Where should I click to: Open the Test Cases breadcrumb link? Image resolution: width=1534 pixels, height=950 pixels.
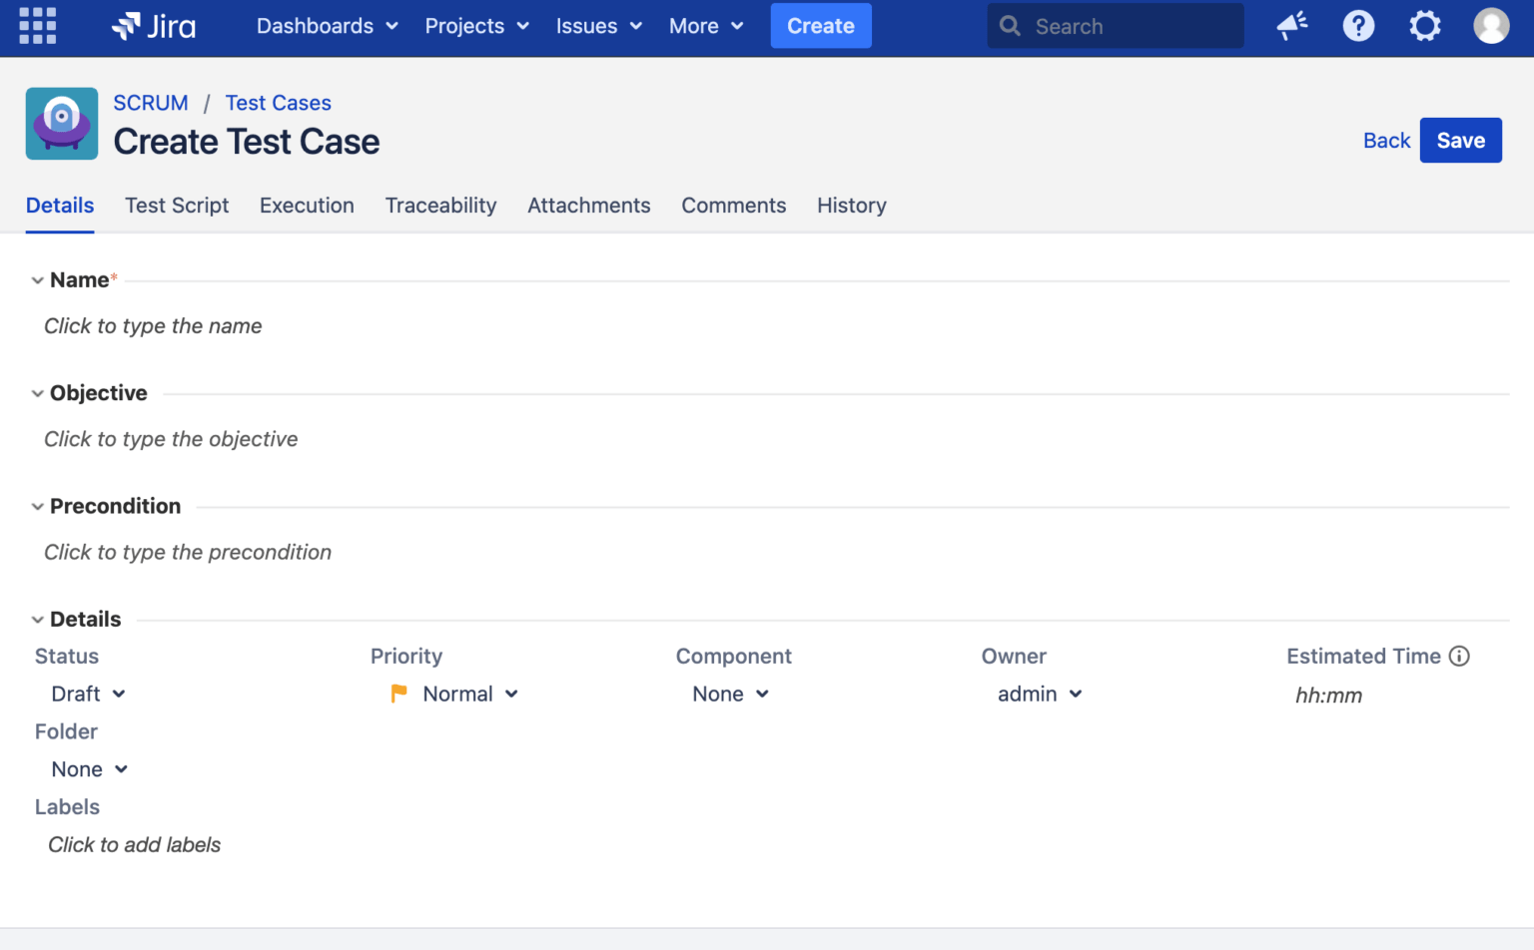pyautogui.click(x=278, y=103)
